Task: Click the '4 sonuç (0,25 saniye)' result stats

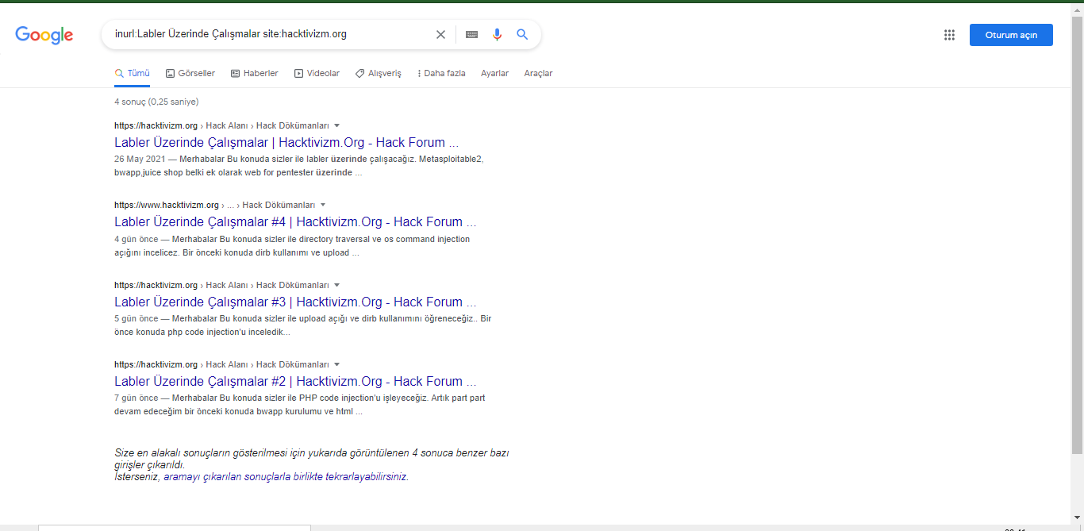Action: (x=156, y=102)
